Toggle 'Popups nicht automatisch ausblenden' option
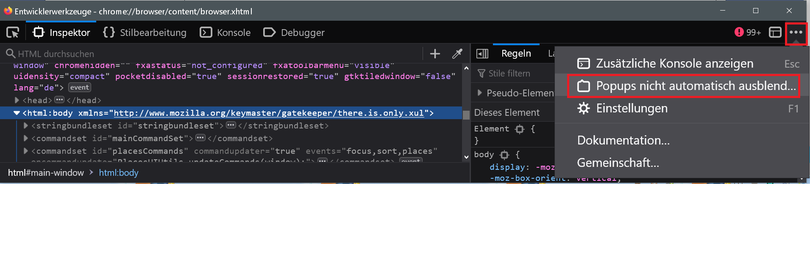The image size is (810, 259). pyautogui.click(x=683, y=86)
